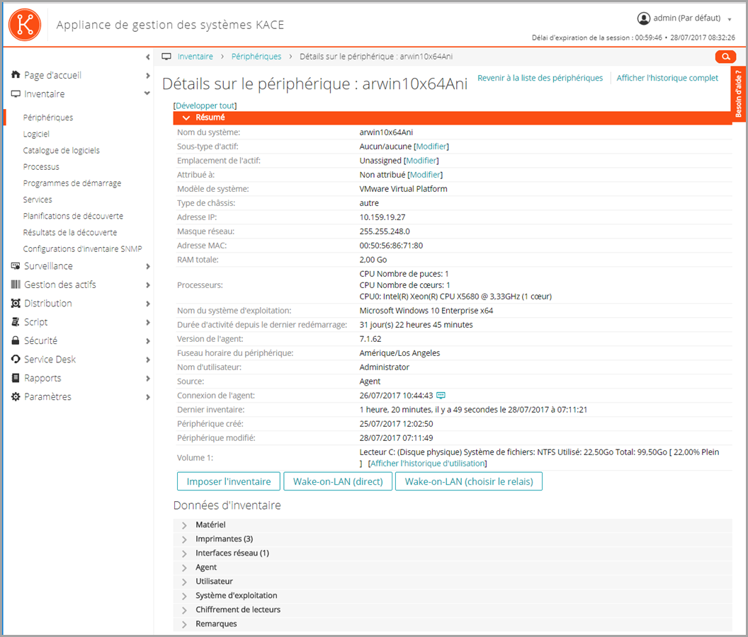Image resolution: width=748 pixels, height=637 pixels.
Task: Open Périphériques in the sidebar
Action: coord(48,117)
